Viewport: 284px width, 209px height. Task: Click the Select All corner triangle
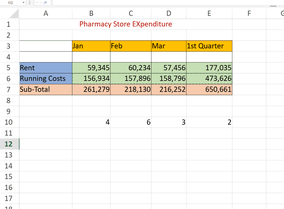point(14,14)
